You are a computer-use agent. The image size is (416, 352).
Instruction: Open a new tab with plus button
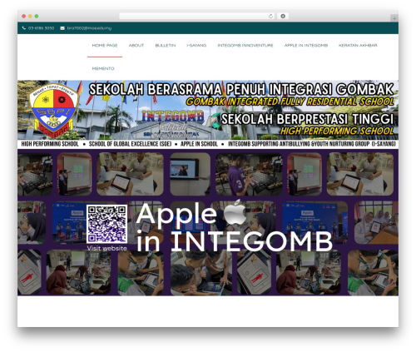point(394,18)
